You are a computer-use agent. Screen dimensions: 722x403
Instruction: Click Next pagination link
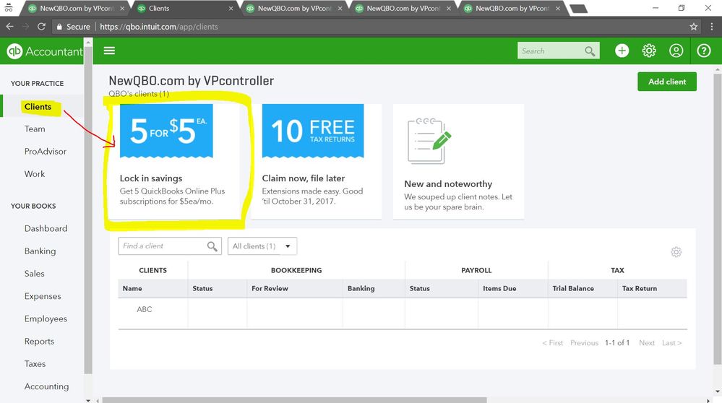tap(647, 343)
